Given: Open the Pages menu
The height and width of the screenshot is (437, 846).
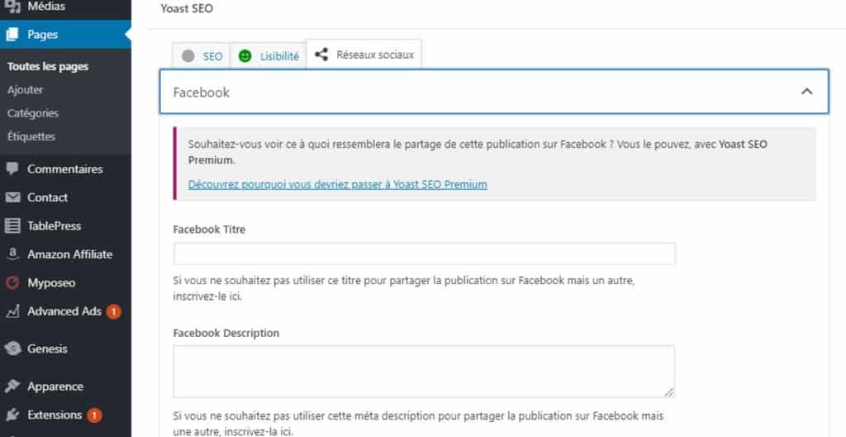Looking at the screenshot, I should 65,35.
